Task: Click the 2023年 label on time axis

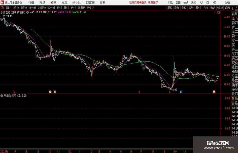Action: (4, 151)
